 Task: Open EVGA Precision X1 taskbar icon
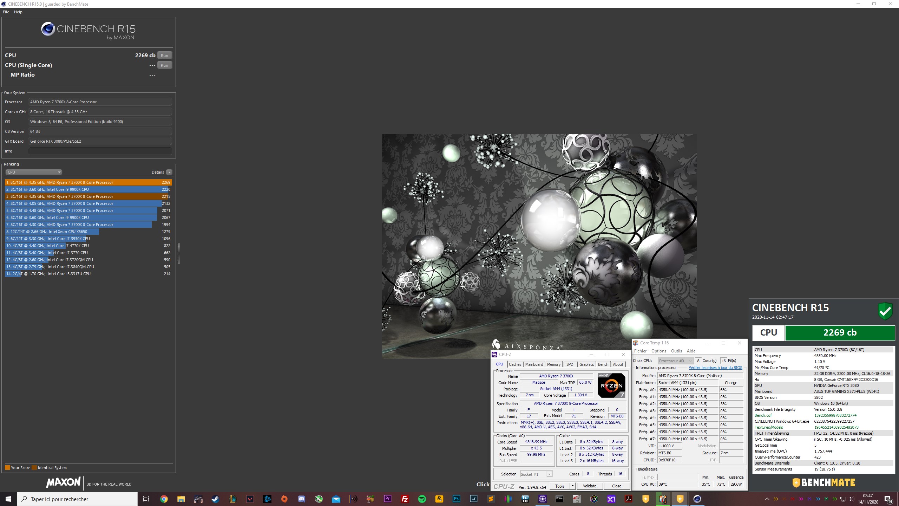click(x=611, y=499)
